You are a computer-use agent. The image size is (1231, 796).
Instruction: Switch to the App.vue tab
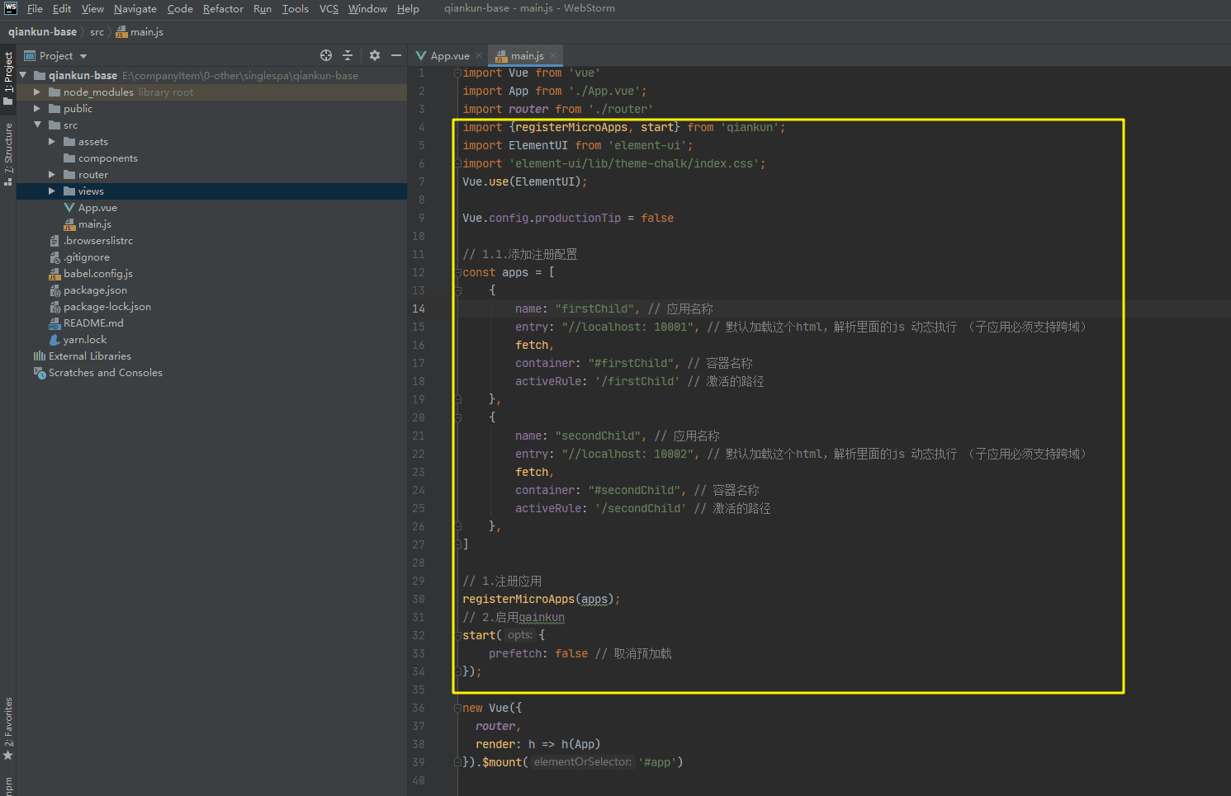pos(448,55)
